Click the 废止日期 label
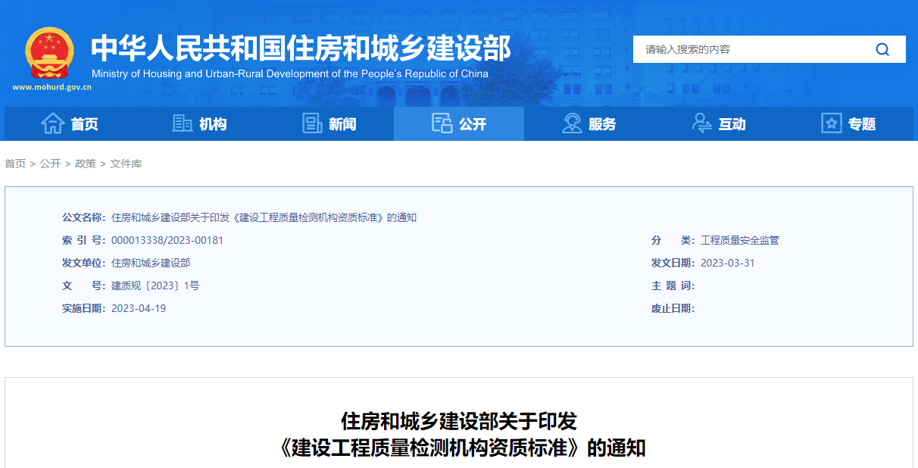This screenshot has width=918, height=468. [673, 308]
